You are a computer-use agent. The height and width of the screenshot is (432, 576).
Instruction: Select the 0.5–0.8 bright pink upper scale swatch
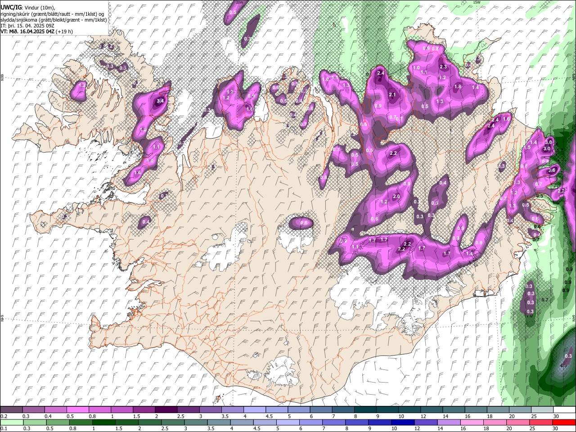click(77, 410)
